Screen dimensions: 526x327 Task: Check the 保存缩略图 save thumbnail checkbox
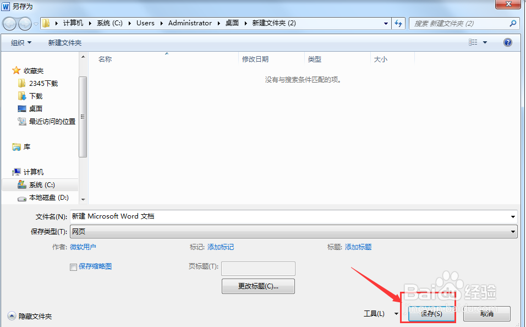click(x=73, y=267)
